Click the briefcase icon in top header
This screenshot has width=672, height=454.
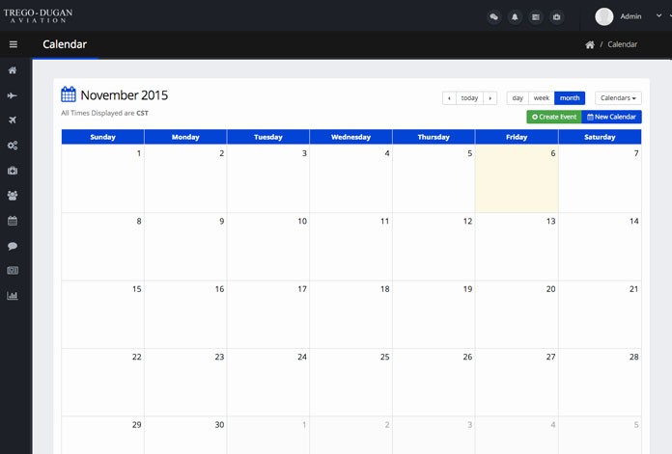557,16
